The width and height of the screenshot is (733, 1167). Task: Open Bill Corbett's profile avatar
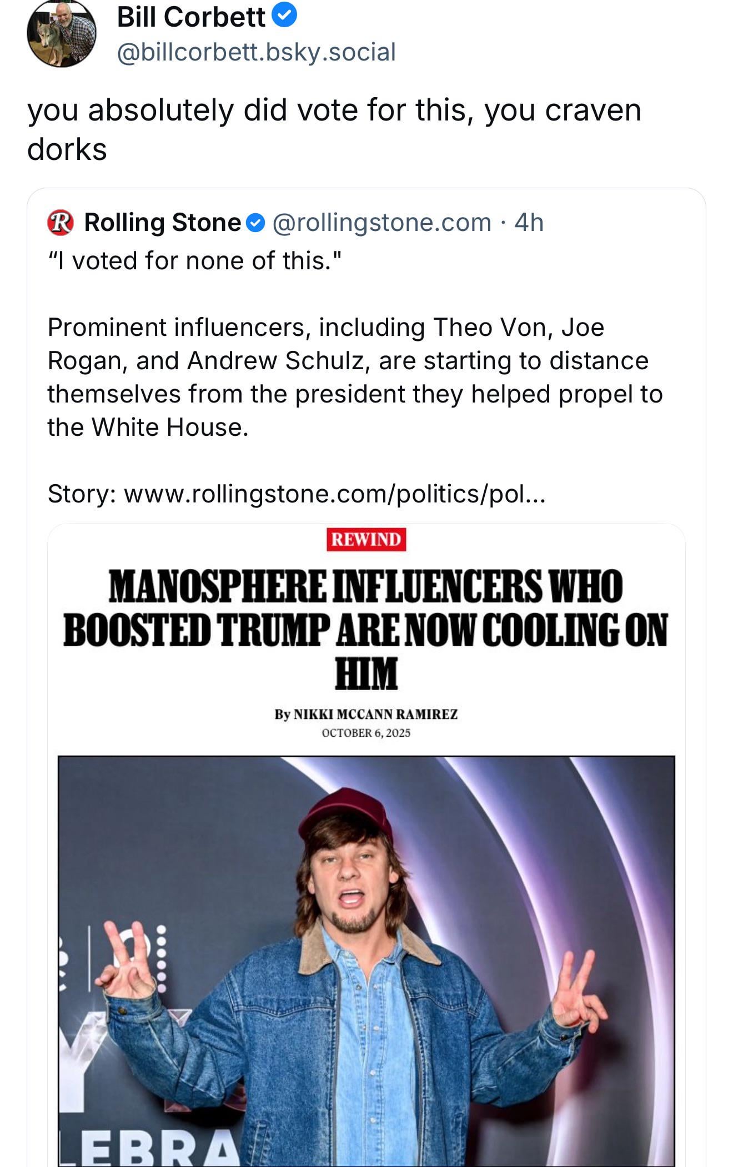(x=61, y=34)
